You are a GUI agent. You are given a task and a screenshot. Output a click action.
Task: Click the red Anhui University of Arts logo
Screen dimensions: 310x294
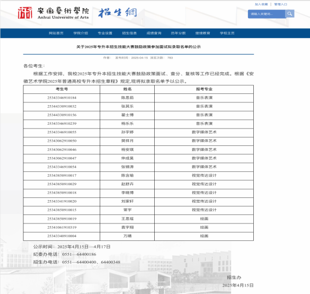25,13
